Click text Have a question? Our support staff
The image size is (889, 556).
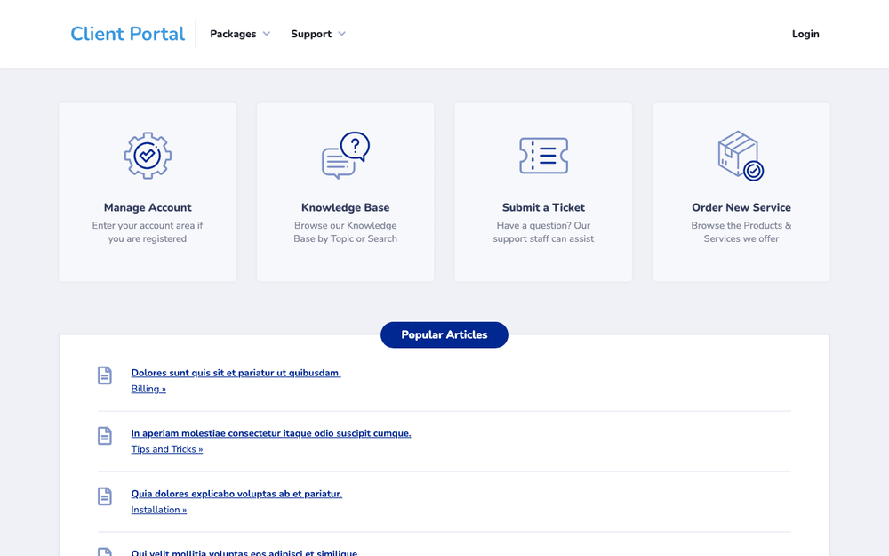tap(543, 232)
